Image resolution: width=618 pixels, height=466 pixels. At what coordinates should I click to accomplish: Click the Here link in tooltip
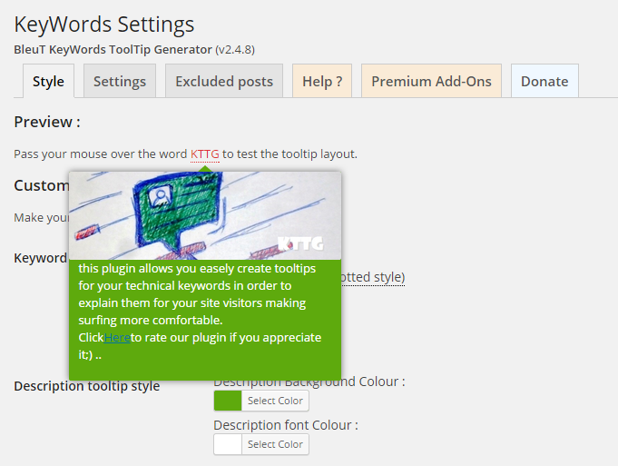click(117, 337)
